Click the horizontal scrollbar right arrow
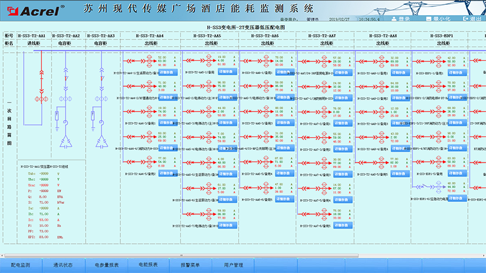 484,255
